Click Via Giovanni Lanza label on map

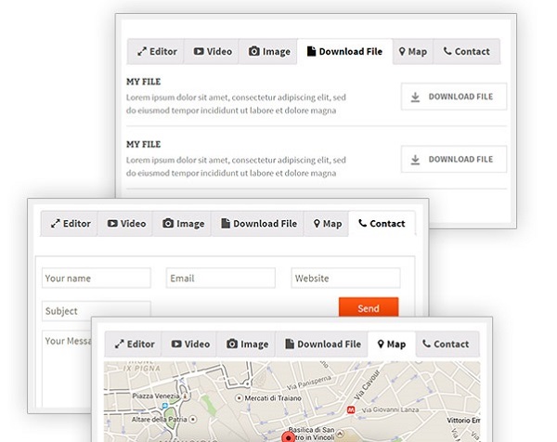(390, 410)
